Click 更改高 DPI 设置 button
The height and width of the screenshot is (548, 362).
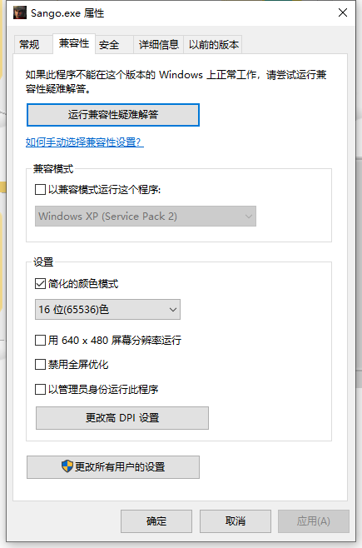point(122,418)
